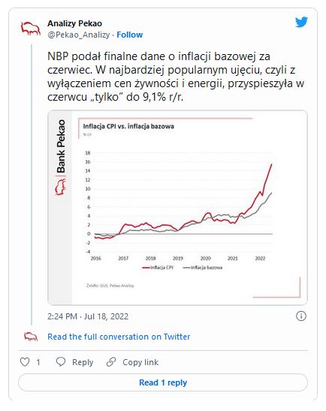This screenshot has width=326, height=411.
Task: Like the tweet with heart icon
Action: [25, 362]
